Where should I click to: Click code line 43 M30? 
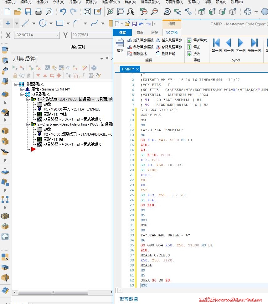(x=144, y=285)
